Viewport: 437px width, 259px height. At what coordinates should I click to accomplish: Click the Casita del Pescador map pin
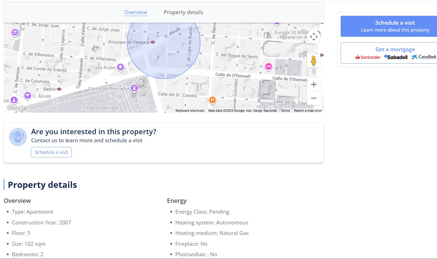[134, 88]
